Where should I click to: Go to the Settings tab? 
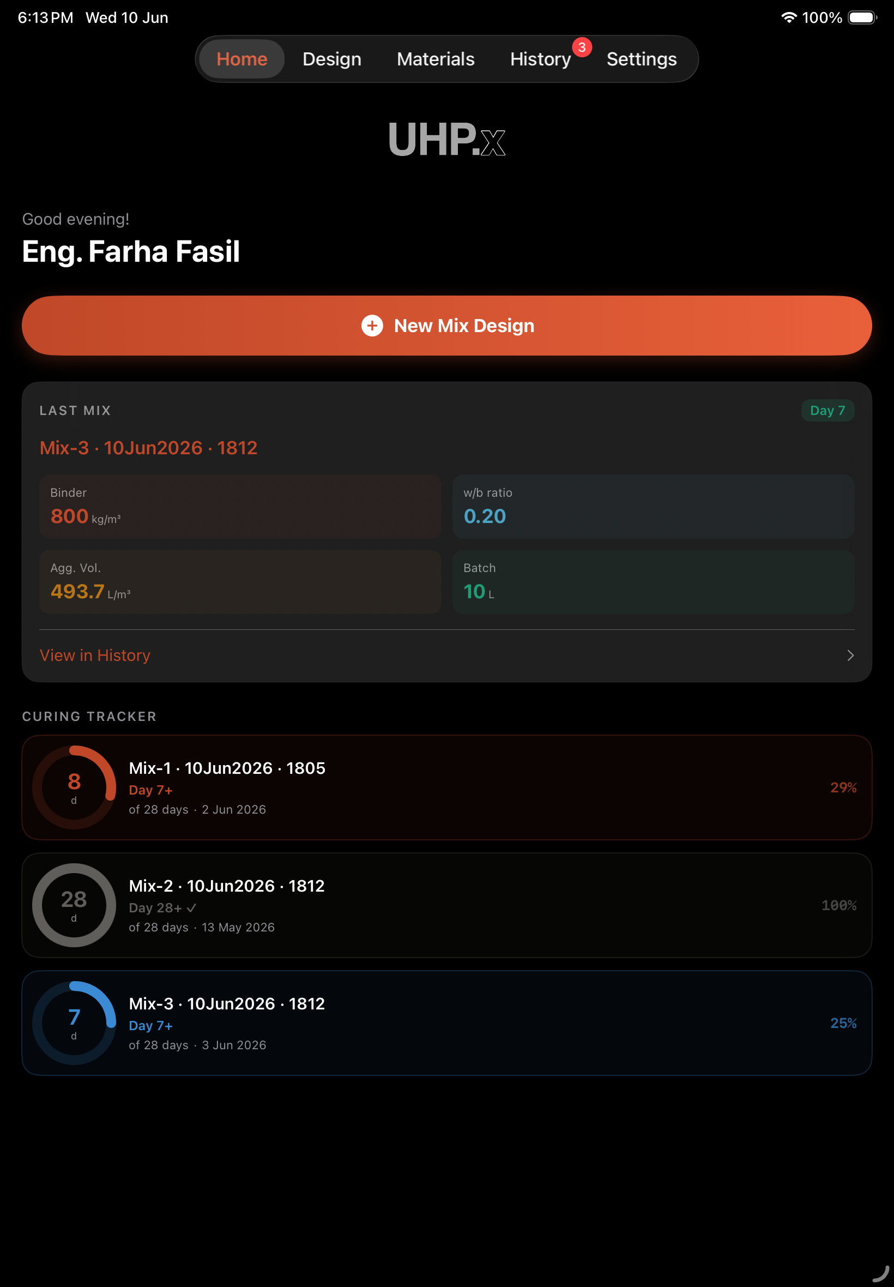click(642, 59)
